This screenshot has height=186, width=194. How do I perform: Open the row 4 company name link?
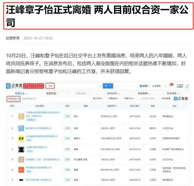[36, 147]
